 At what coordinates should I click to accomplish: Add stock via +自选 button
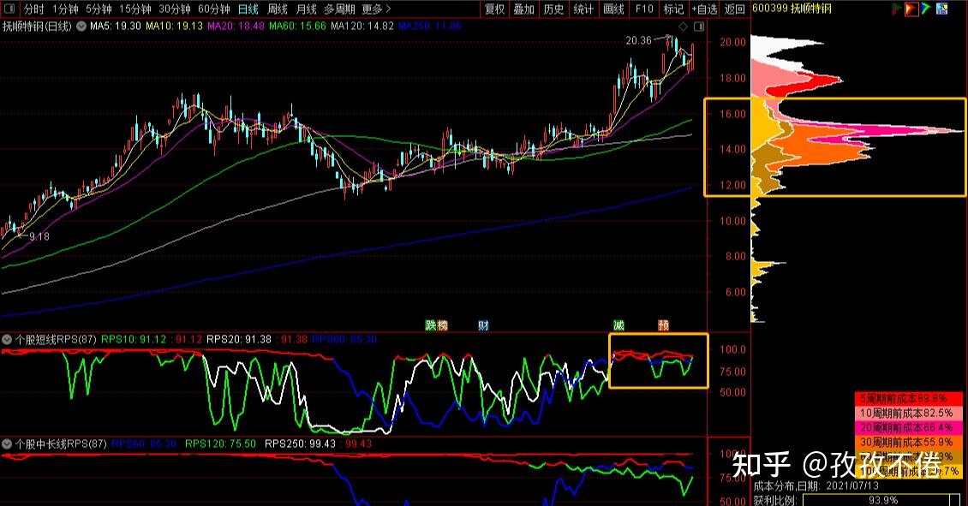tap(704, 9)
